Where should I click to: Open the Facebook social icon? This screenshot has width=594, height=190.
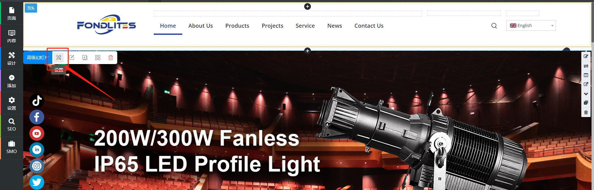(x=37, y=117)
